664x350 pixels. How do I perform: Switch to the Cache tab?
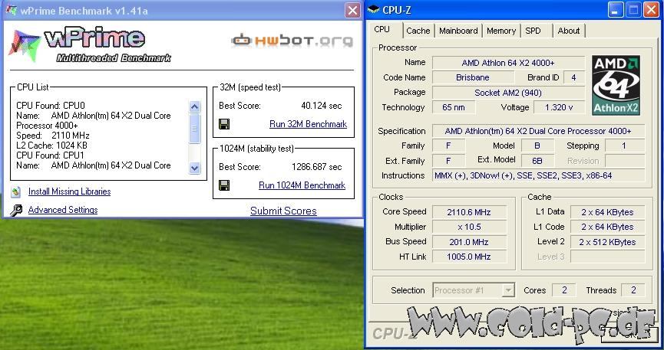pos(418,31)
